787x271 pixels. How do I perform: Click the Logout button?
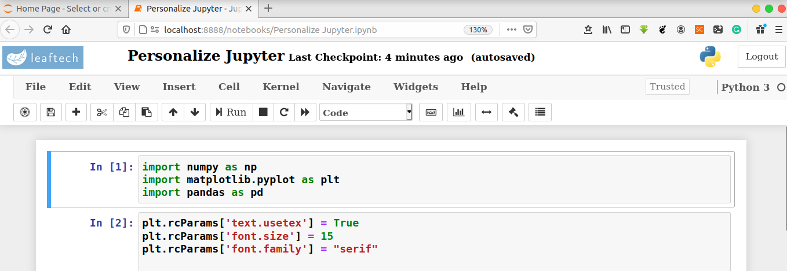(762, 57)
